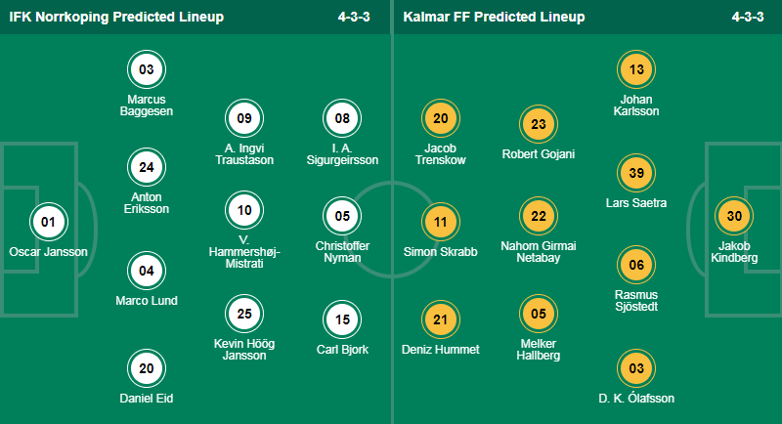The width and height of the screenshot is (782, 424).
Task: Select Jakob Kindberg's goalkeeper number 30 badge
Action: point(734,216)
